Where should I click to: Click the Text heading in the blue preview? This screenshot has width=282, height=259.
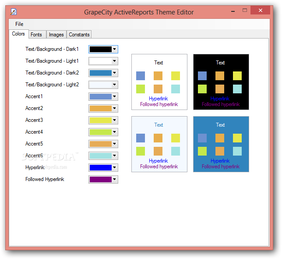[220, 125]
